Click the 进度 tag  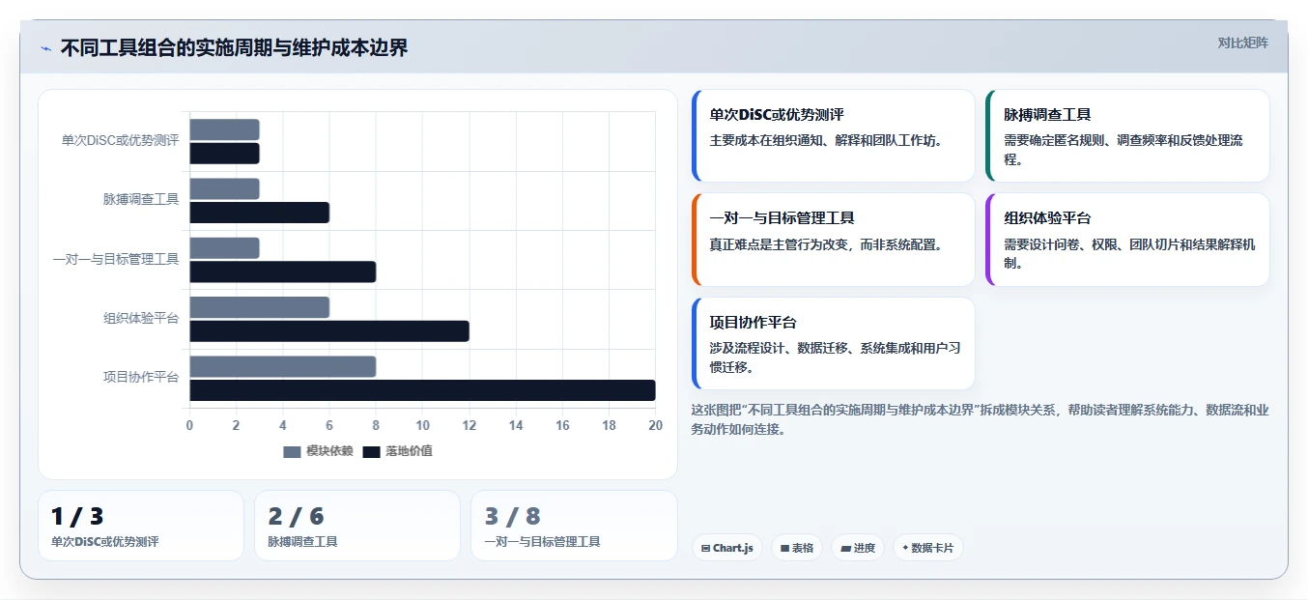tap(858, 548)
